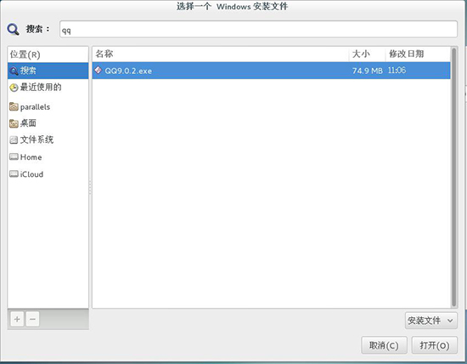This screenshot has width=467, height=364.
Task: Remove bookmark with the minus button
Action: (32, 319)
